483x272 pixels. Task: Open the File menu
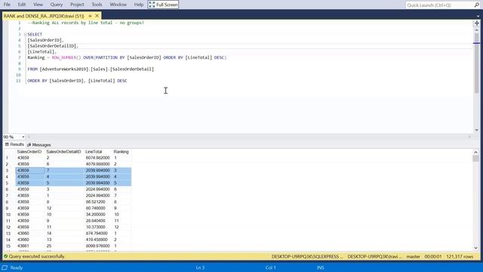(x=7, y=5)
